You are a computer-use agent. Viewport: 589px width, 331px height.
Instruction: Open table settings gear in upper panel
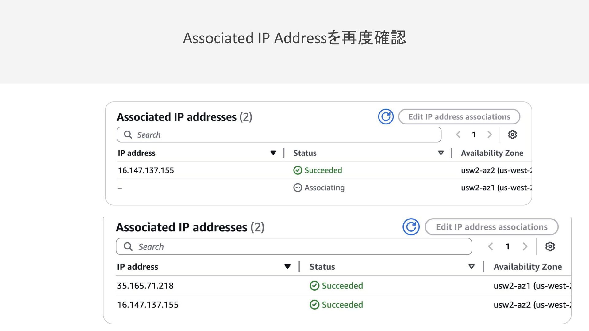(x=512, y=135)
